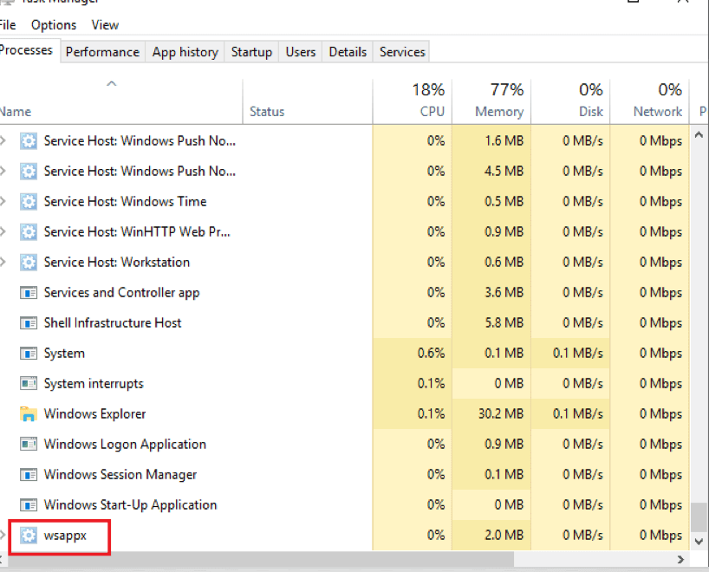709x572 pixels.
Task: Sort by the Network column header
Action: [x=649, y=101]
